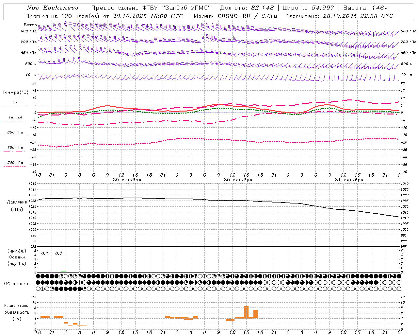The width and height of the screenshot is (418, 335).
Task: Click the 700 гПа temperature legend entry
Action: pos(15,148)
